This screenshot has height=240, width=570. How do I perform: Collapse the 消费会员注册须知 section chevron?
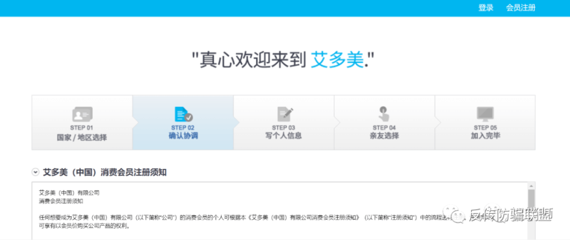click(x=35, y=172)
